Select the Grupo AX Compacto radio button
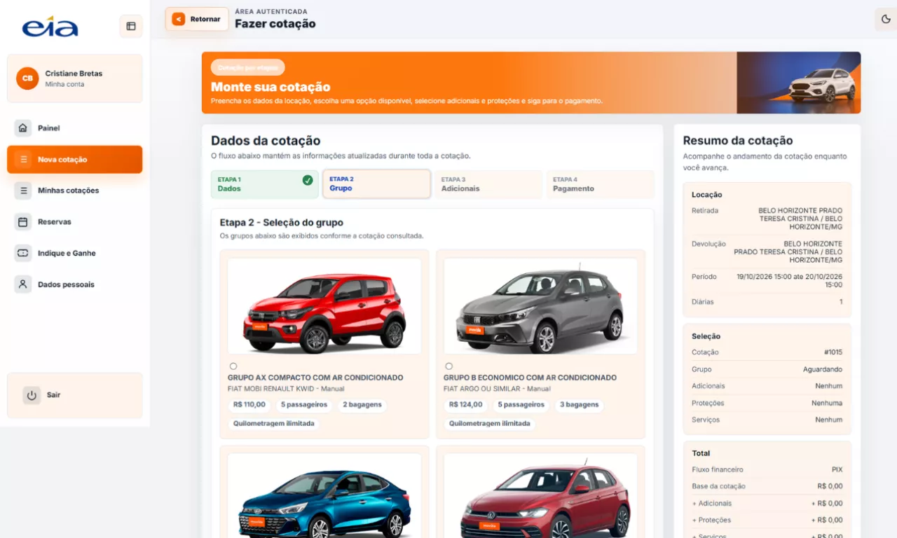 pos(233,366)
